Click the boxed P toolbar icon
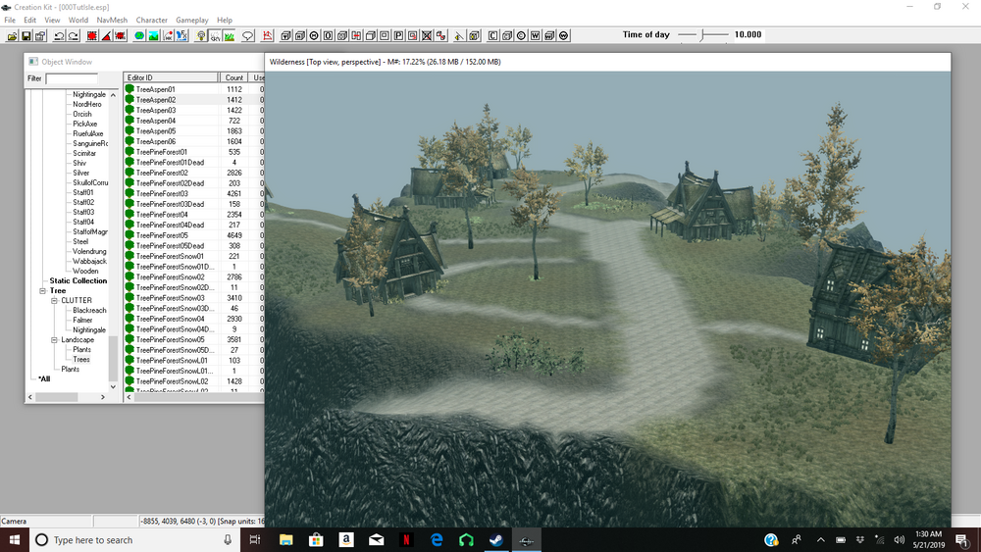981x552 pixels. pos(398,35)
